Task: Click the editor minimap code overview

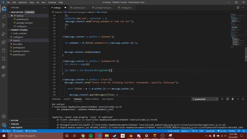Action: (x=237, y=30)
